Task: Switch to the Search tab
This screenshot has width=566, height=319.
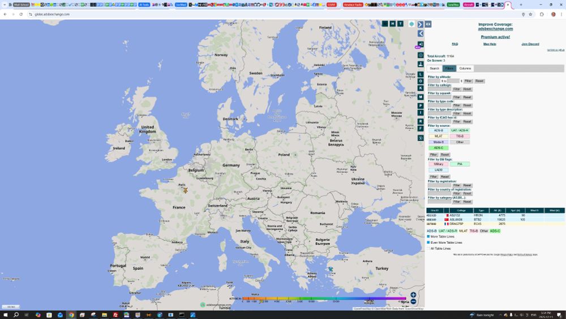Action: click(x=435, y=69)
